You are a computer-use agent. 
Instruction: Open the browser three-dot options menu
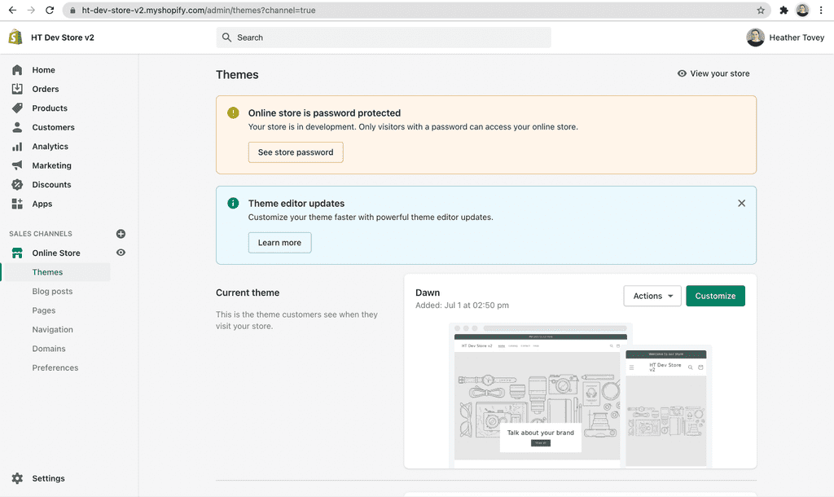(820, 10)
